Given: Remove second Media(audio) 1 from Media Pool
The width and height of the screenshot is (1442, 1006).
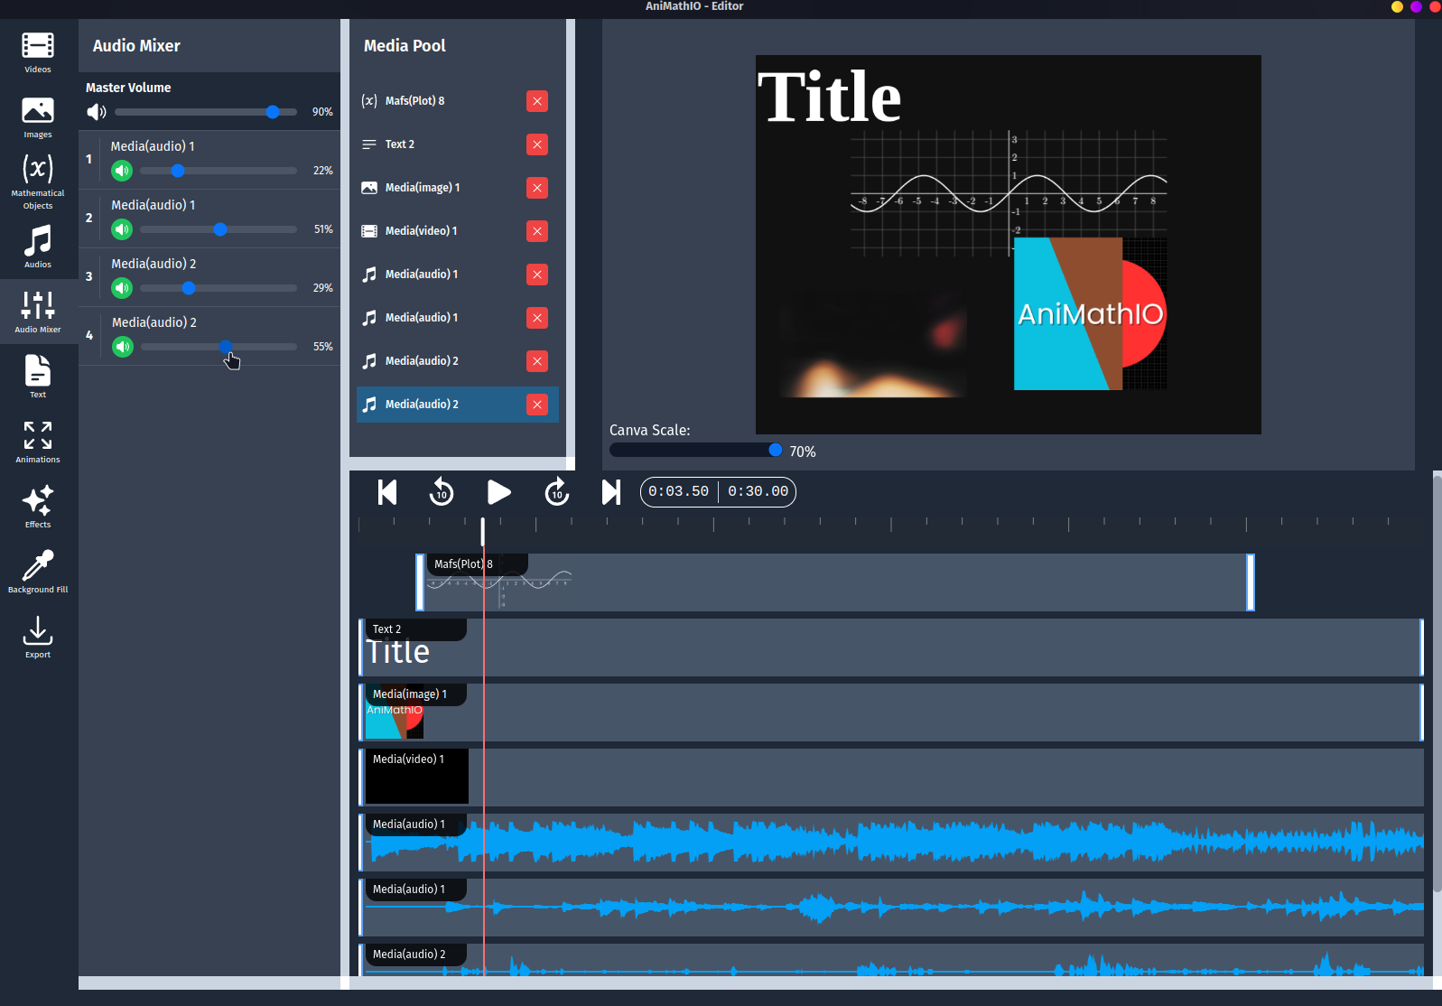Looking at the screenshot, I should [537, 318].
